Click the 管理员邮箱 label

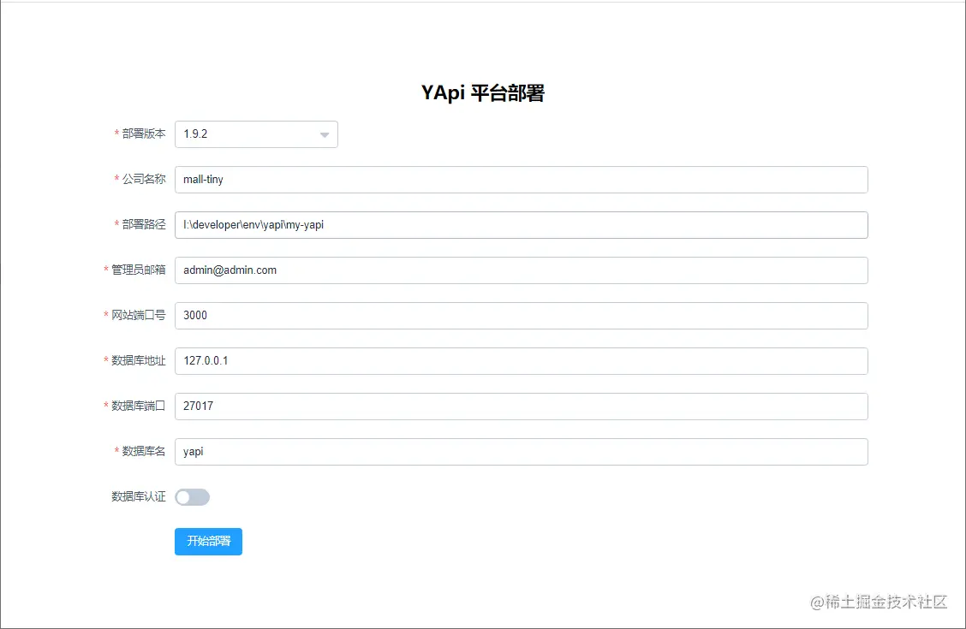[x=138, y=270]
